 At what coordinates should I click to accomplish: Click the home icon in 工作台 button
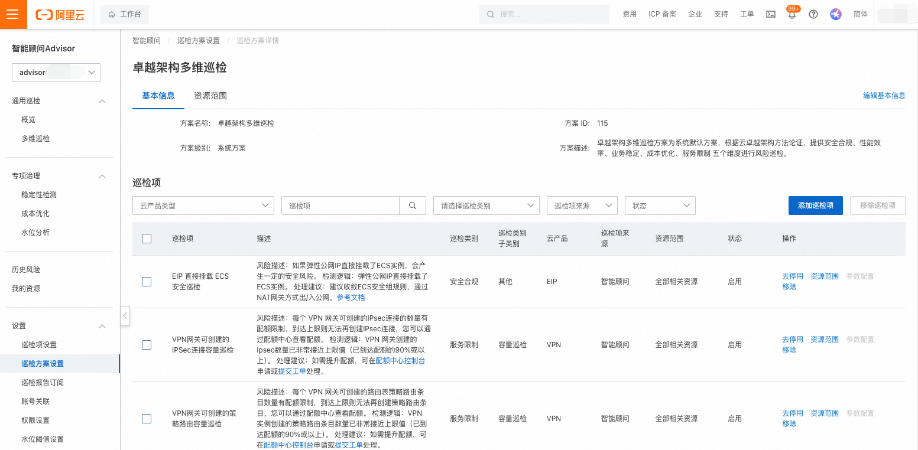click(112, 14)
